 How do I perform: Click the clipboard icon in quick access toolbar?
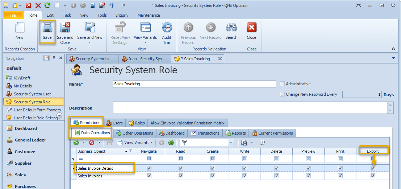click(15, 5)
